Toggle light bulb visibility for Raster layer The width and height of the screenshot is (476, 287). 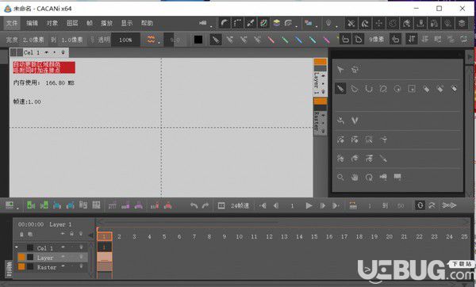81,266
